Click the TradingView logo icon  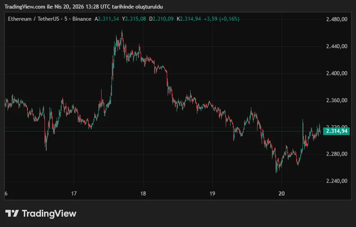[12, 213]
